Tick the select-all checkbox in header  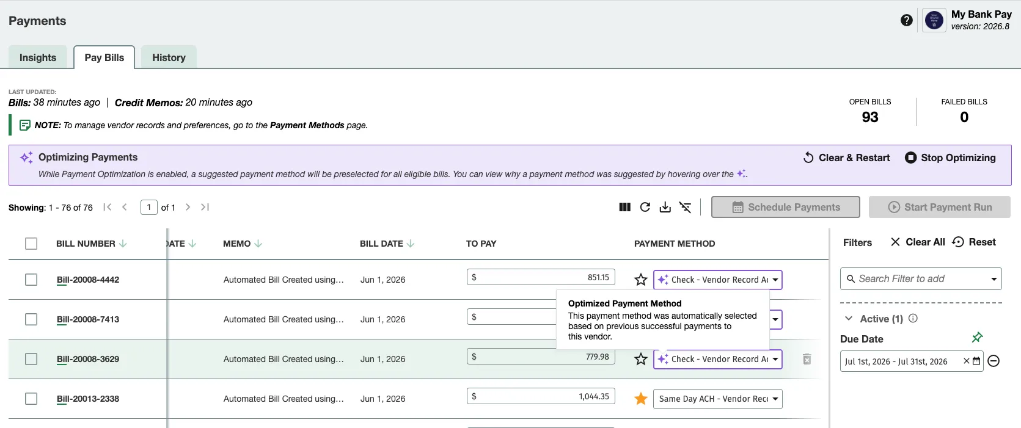(31, 244)
